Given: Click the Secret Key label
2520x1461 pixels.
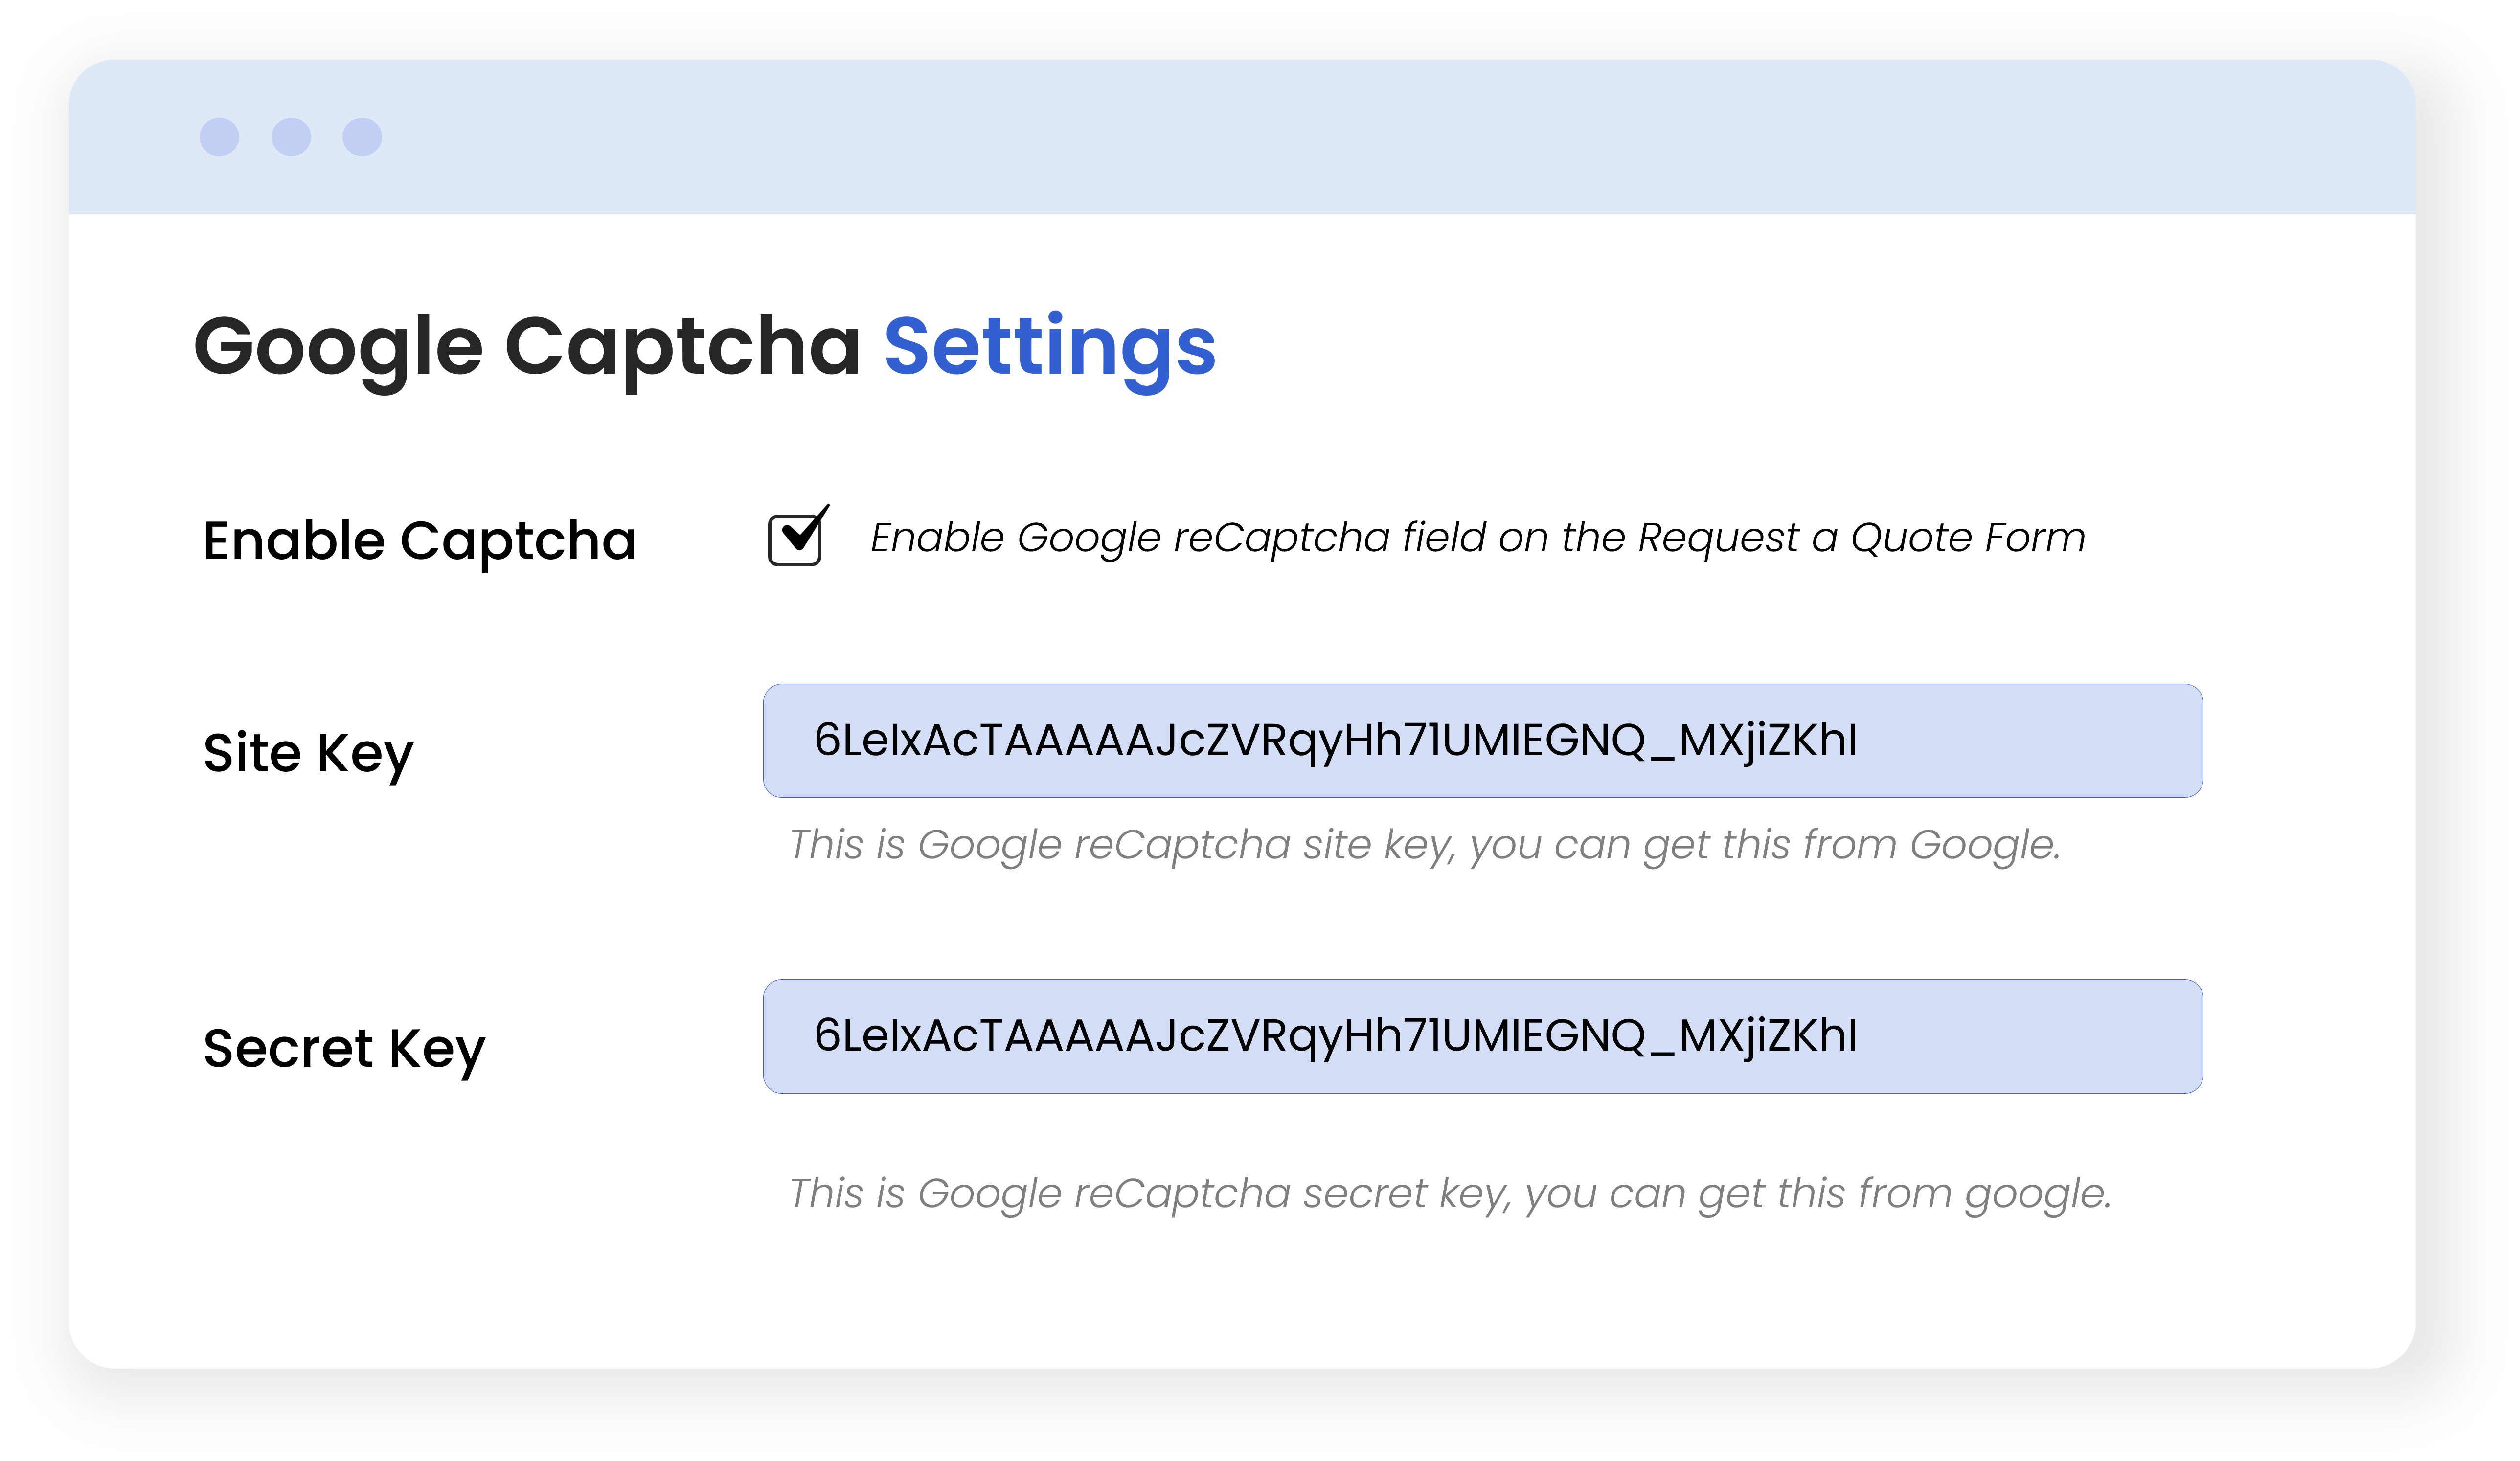Looking at the screenshot, I should pyautogui.click(x=344, y=1049).
